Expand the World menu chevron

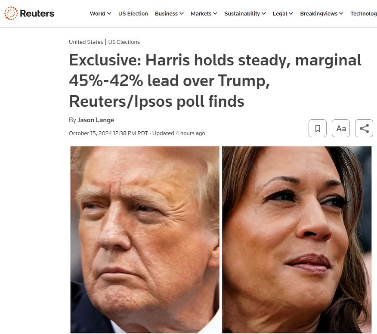(x=109, y=13)
